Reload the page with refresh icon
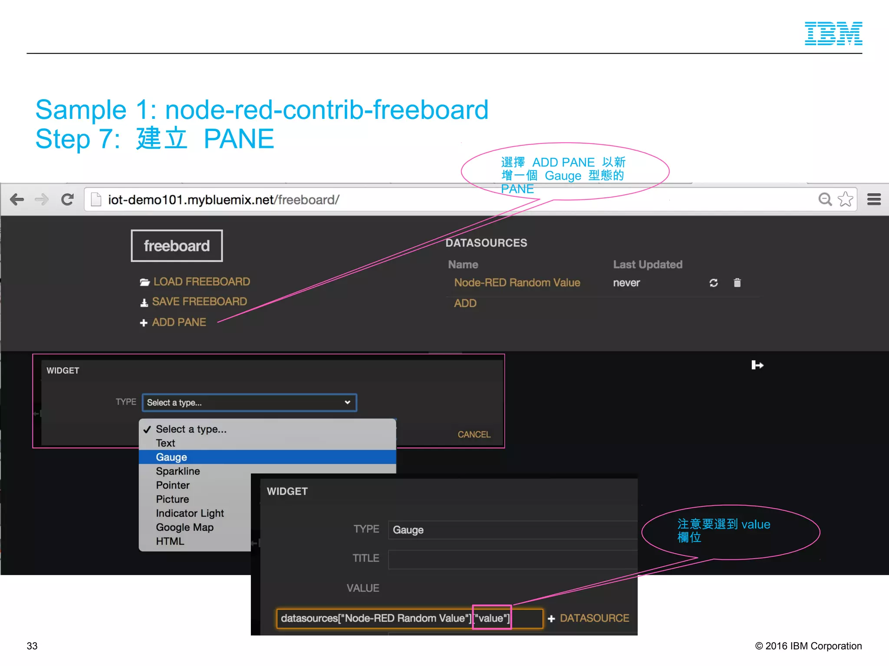 click(68, 200)
